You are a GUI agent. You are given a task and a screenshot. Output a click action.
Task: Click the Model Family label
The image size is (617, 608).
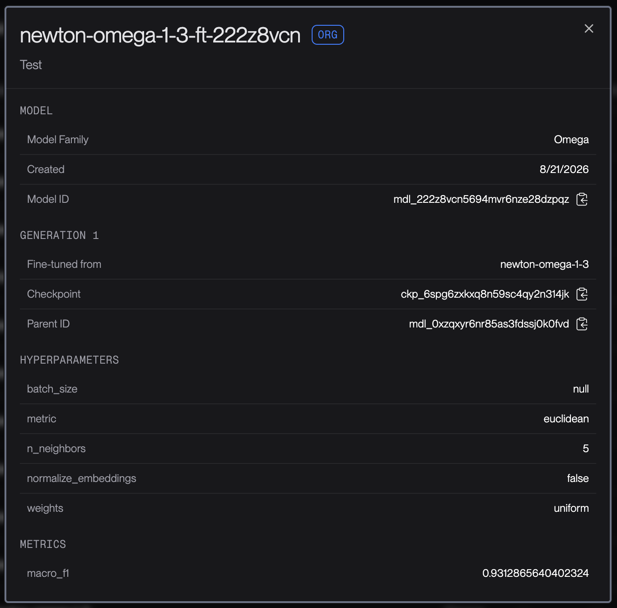(x=58, y=140)
